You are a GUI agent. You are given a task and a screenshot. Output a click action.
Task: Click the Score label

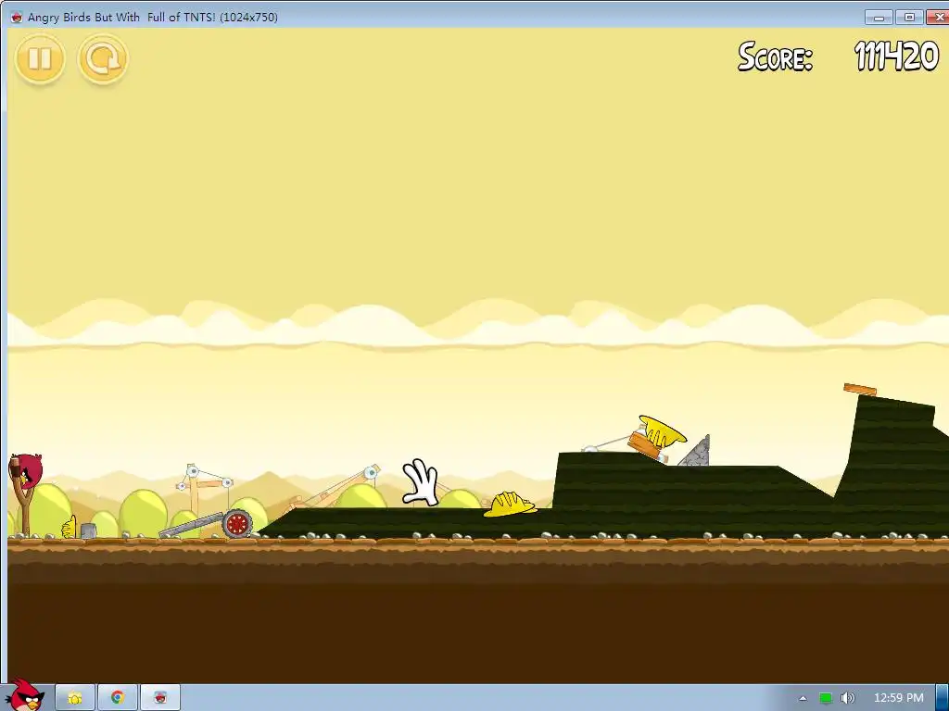pyautogui.click(x=775, y=56)
